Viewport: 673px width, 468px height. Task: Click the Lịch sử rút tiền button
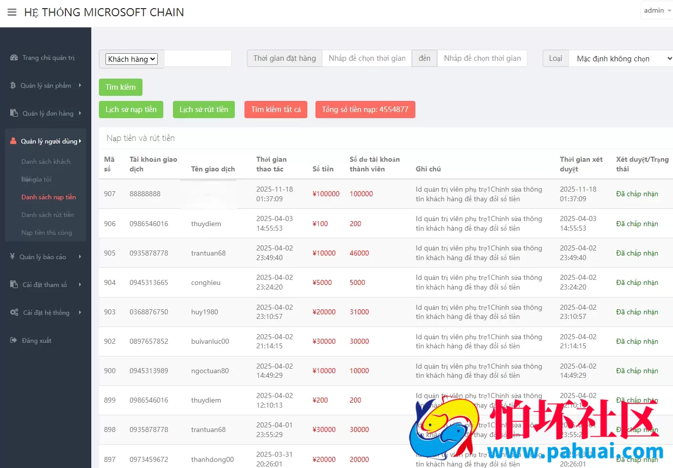pos(204,110)
